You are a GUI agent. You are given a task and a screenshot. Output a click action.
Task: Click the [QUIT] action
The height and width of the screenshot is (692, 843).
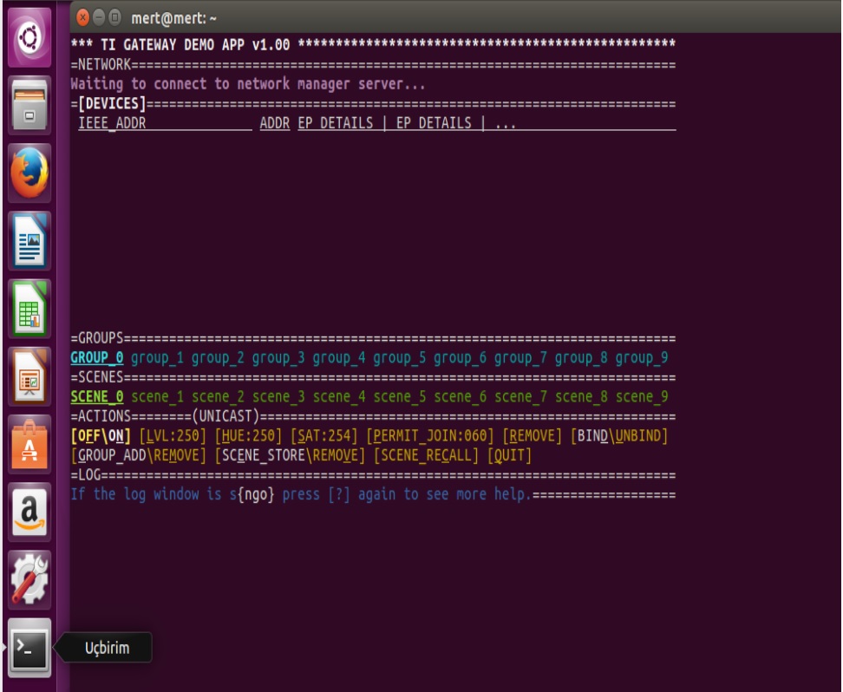(x=509, y=455)
